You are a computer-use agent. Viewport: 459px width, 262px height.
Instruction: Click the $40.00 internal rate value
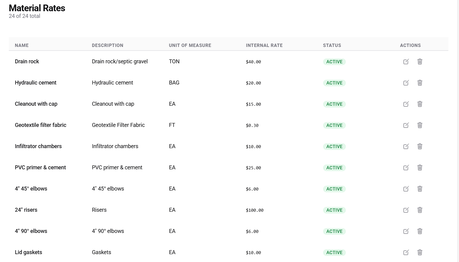pyautogui.click(x=253, y=62)
